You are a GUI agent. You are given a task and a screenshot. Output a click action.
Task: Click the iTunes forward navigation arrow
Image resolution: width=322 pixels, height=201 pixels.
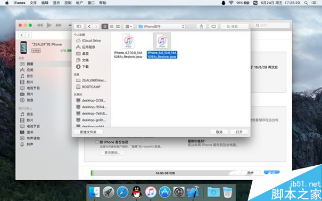point(29,35)
